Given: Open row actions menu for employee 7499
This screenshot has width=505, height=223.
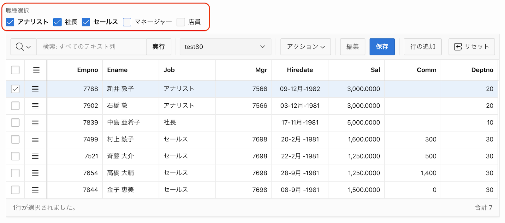Looking at the screenshot, I should click(x=35, y=140).
